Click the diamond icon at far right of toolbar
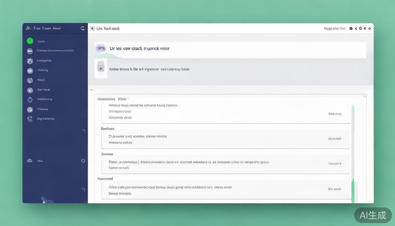 (369, 29)
